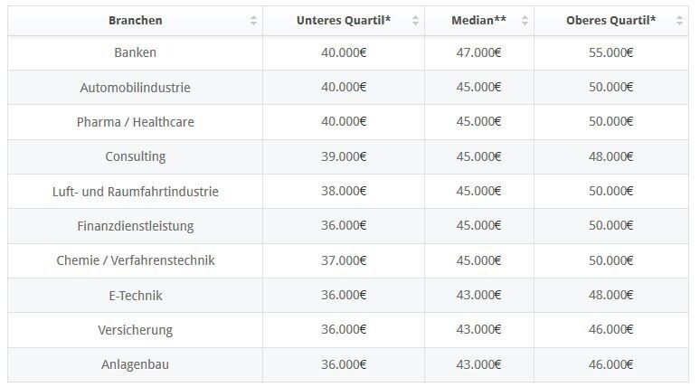Select the Versicherung row label
The image size is (700, 387).
click(x=136, y=330)
